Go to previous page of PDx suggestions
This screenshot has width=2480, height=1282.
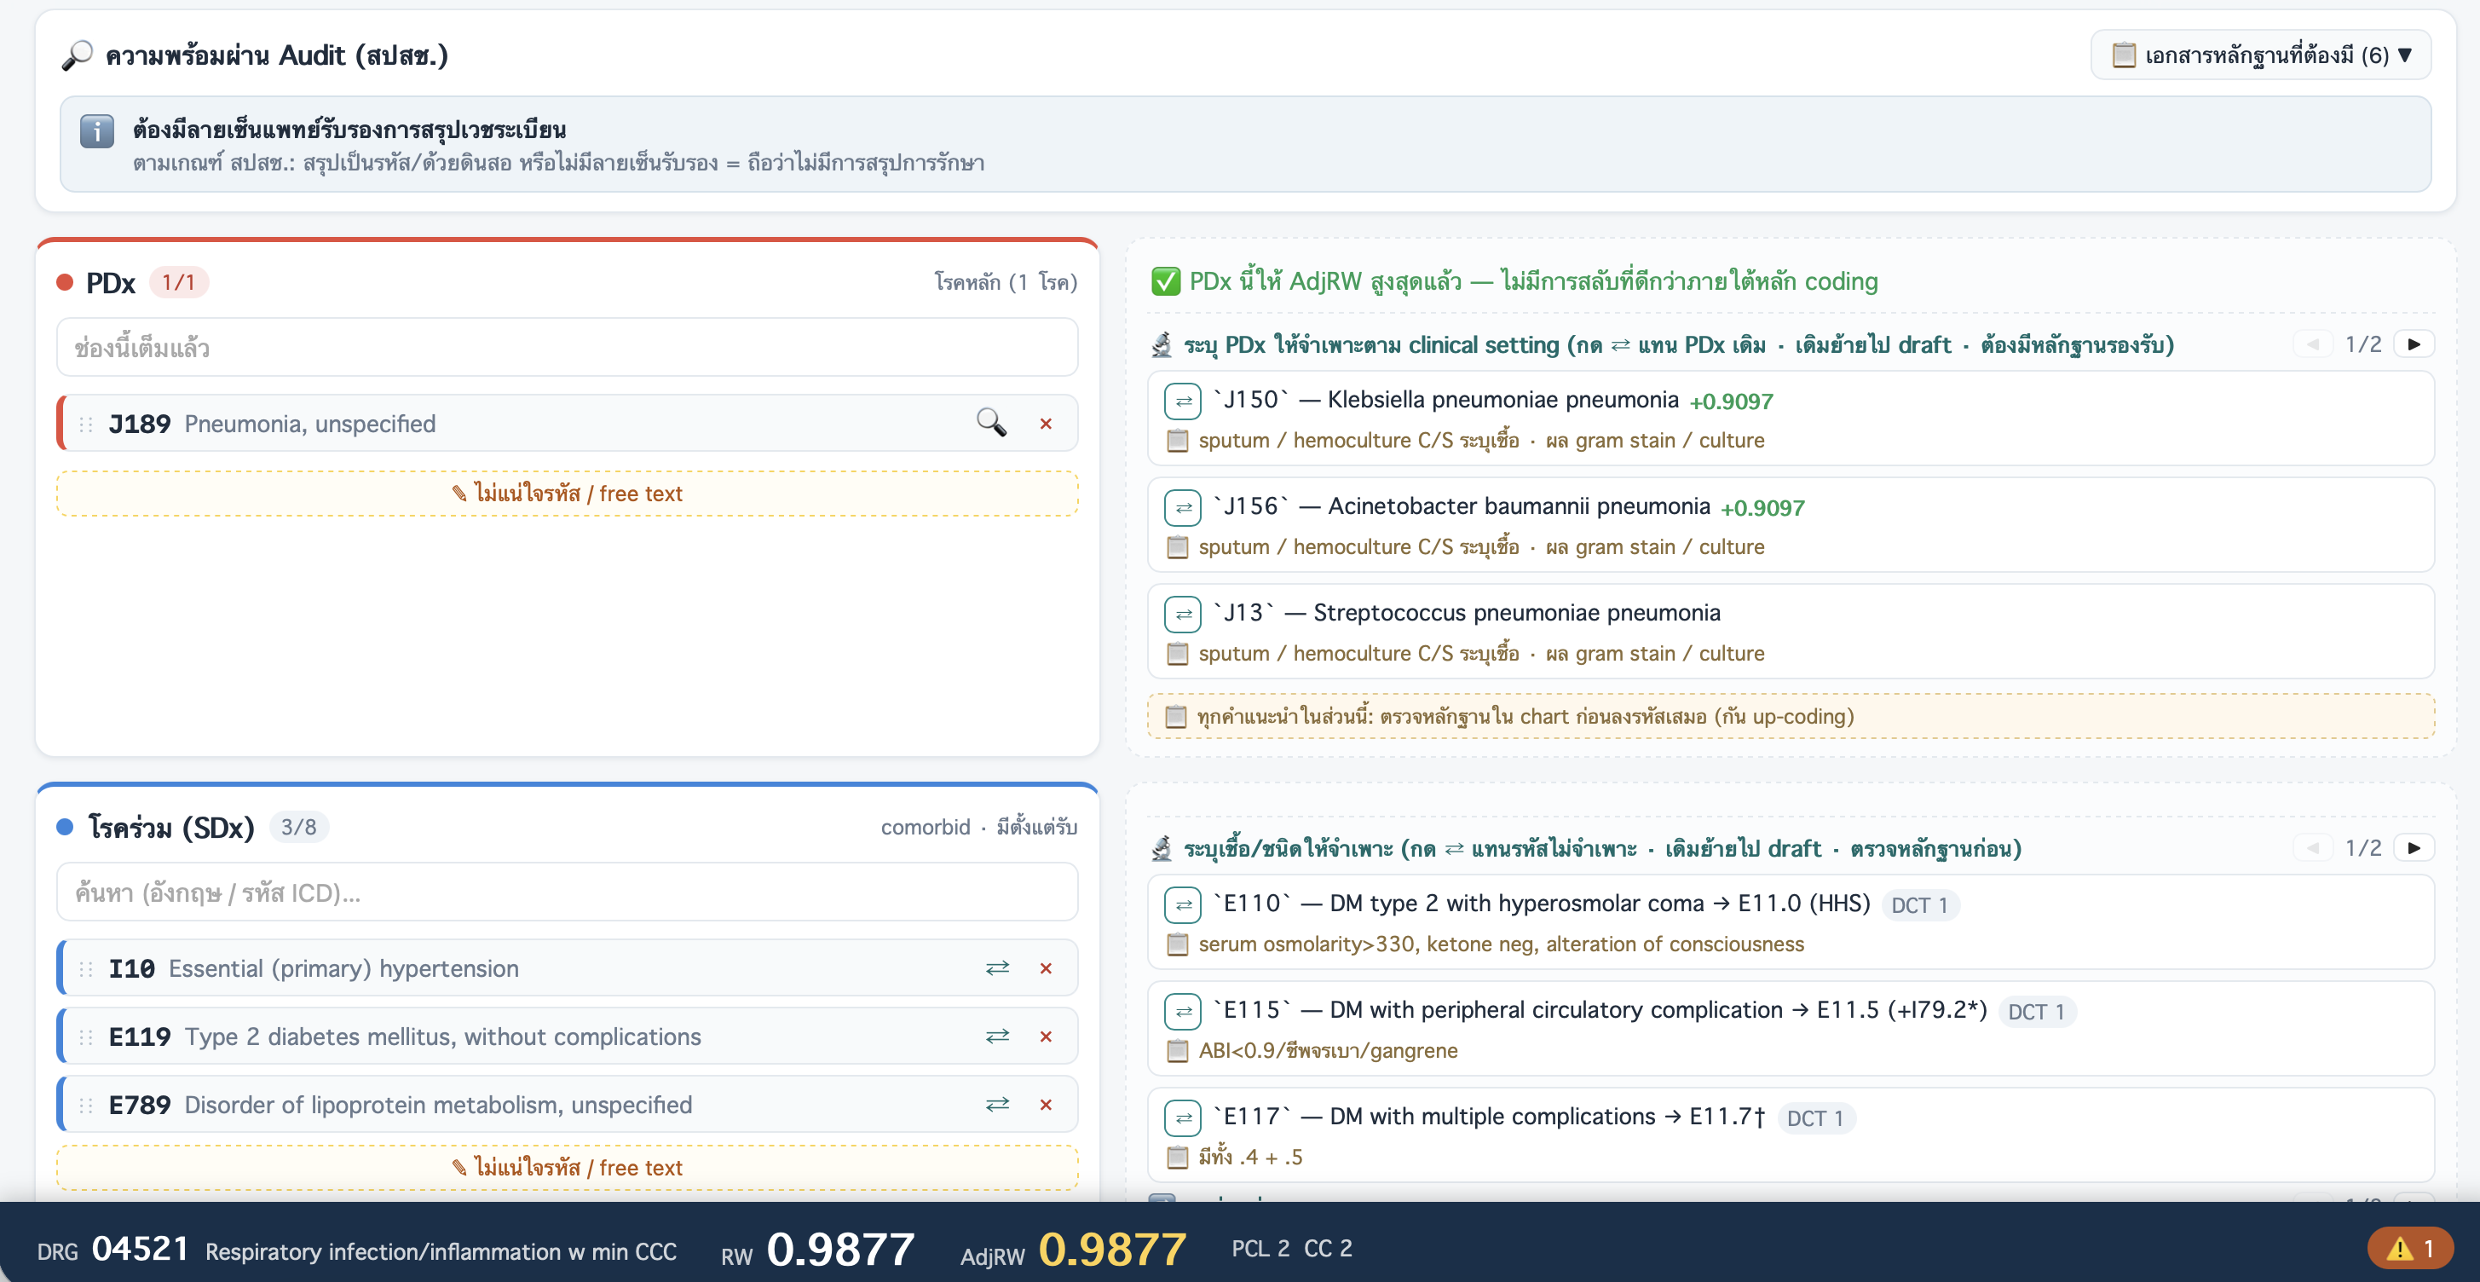click(2314, 344)
